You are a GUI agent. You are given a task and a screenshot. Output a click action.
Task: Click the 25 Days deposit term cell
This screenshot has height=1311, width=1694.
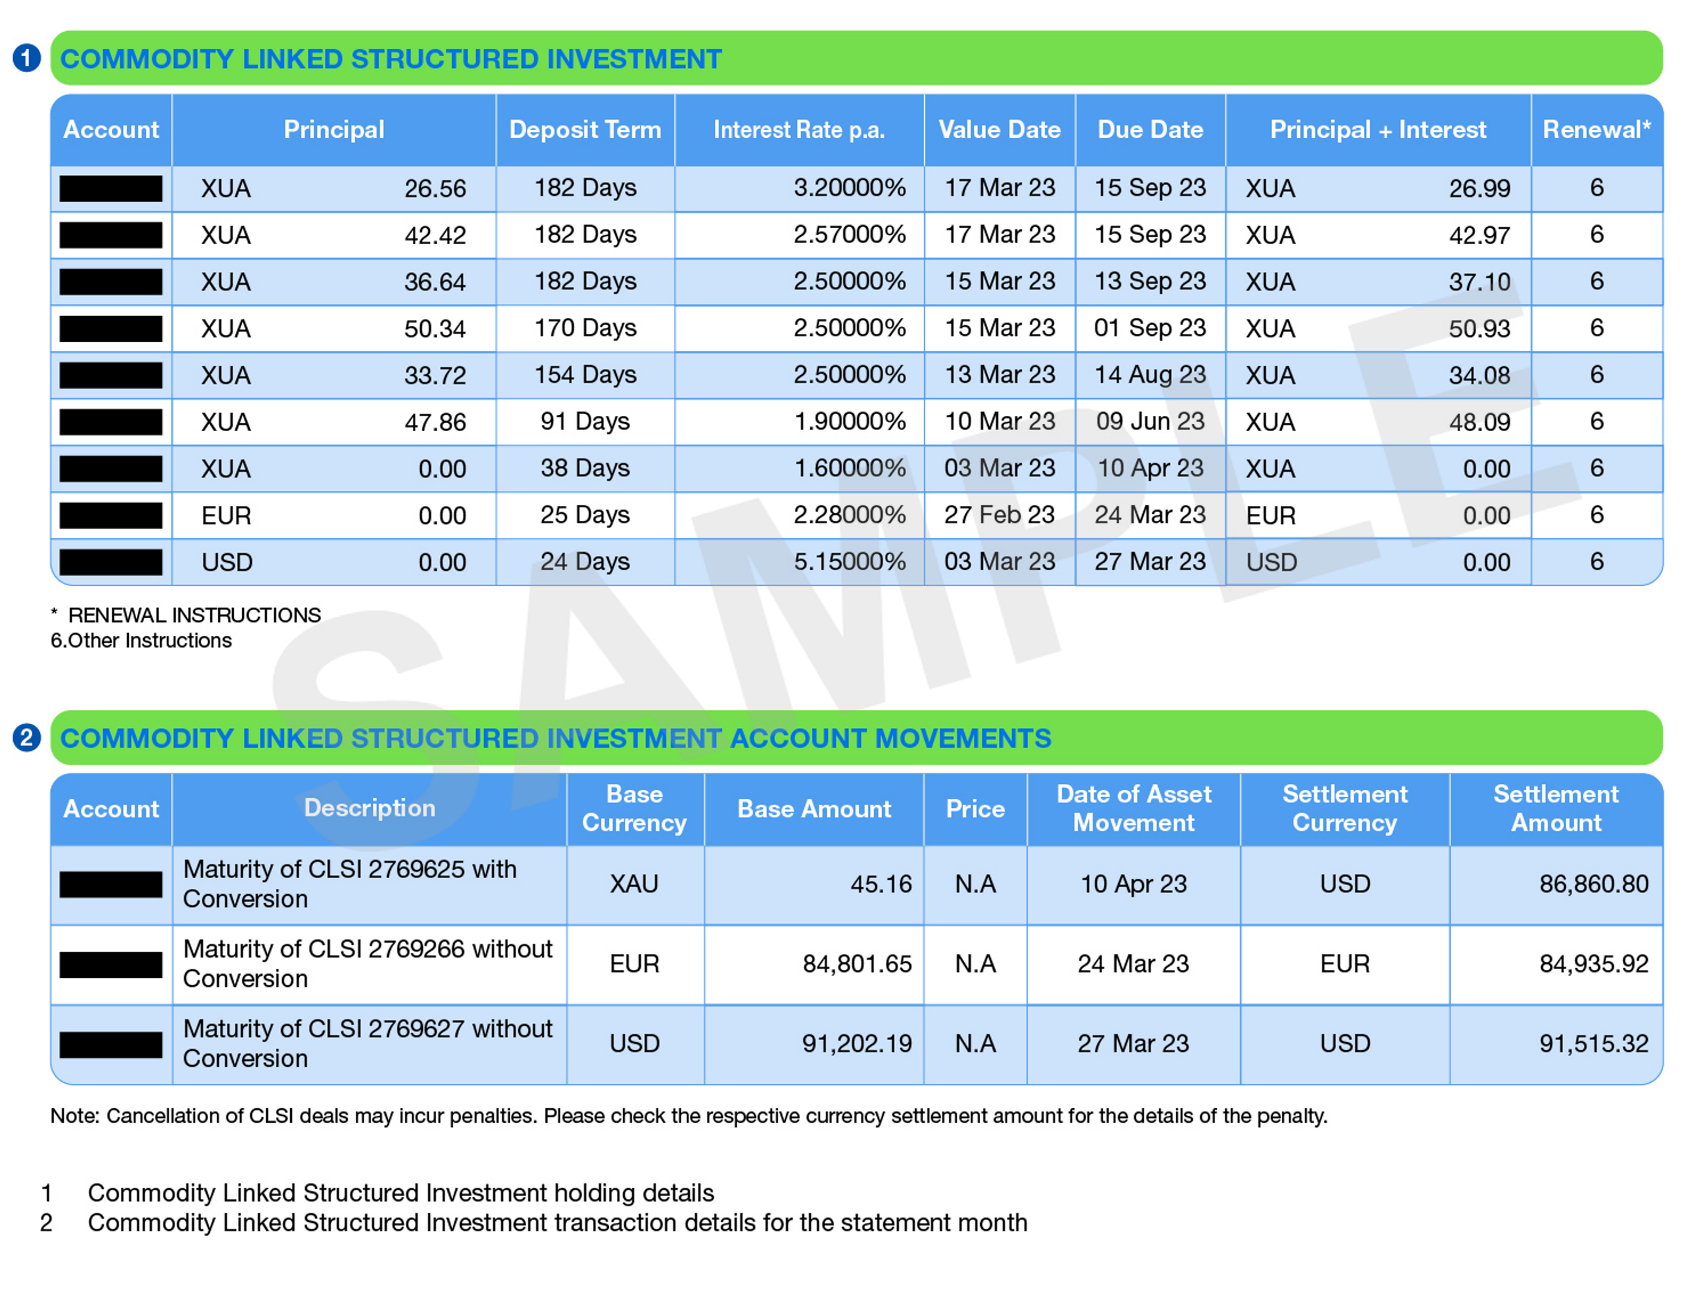pyautogui.click(x=585, y=515)
